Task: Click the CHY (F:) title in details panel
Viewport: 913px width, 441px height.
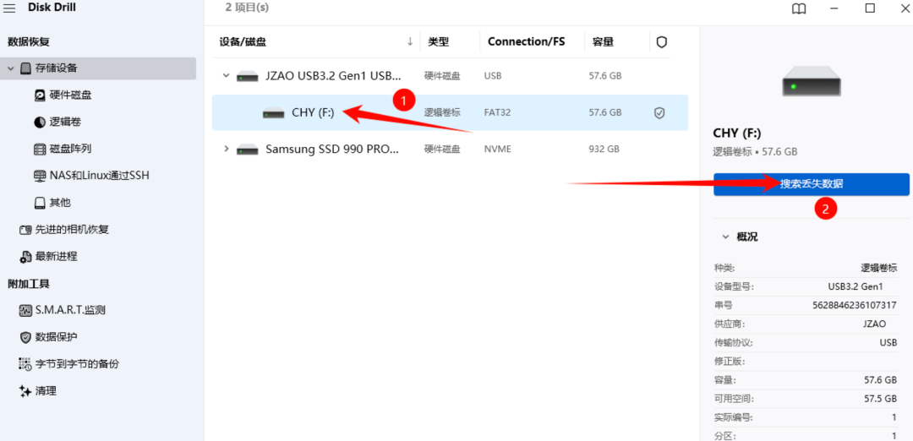Action: 737,133
